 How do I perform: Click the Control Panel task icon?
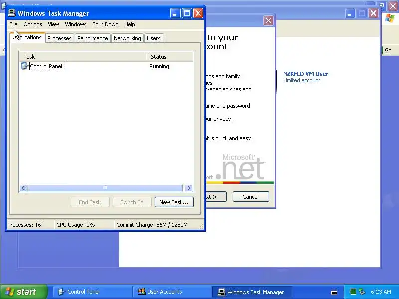click(24, 66)
